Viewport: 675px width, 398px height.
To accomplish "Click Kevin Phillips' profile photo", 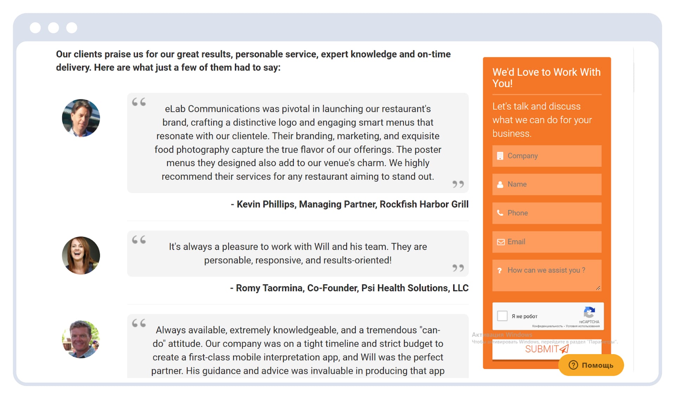I will tap(81, 118).
